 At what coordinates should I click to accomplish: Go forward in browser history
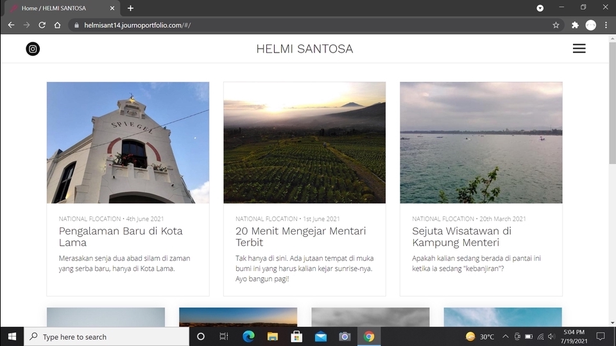pos(26,25)
